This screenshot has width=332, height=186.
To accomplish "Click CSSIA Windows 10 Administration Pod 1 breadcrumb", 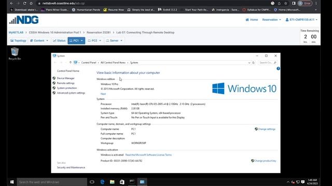I will pyautogui.click(x=55, y=33).
